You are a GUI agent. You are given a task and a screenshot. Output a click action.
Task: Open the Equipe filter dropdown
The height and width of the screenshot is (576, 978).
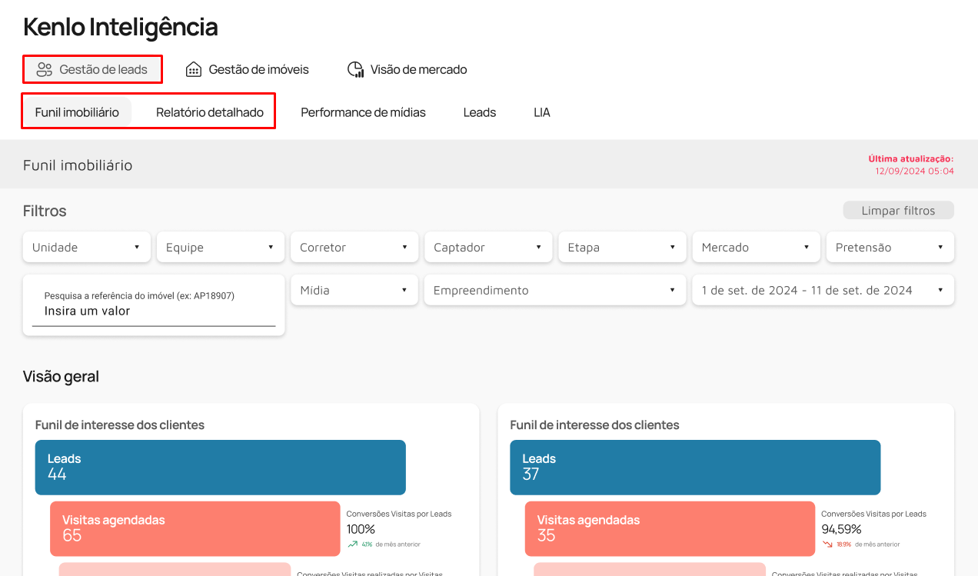coord(221,247)
